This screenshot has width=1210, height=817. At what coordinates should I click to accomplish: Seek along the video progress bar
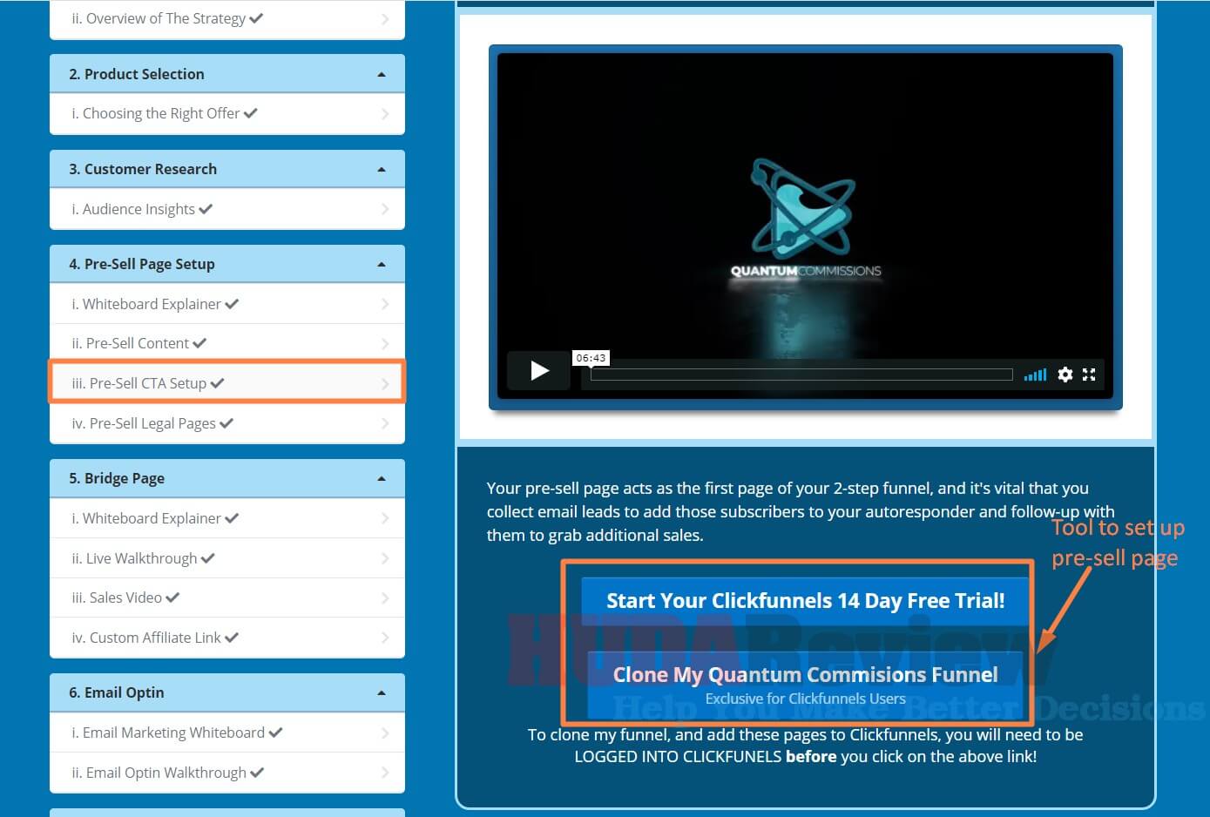(801, 375)
